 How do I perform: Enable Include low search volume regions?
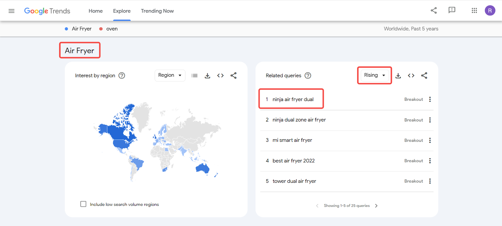83,204
